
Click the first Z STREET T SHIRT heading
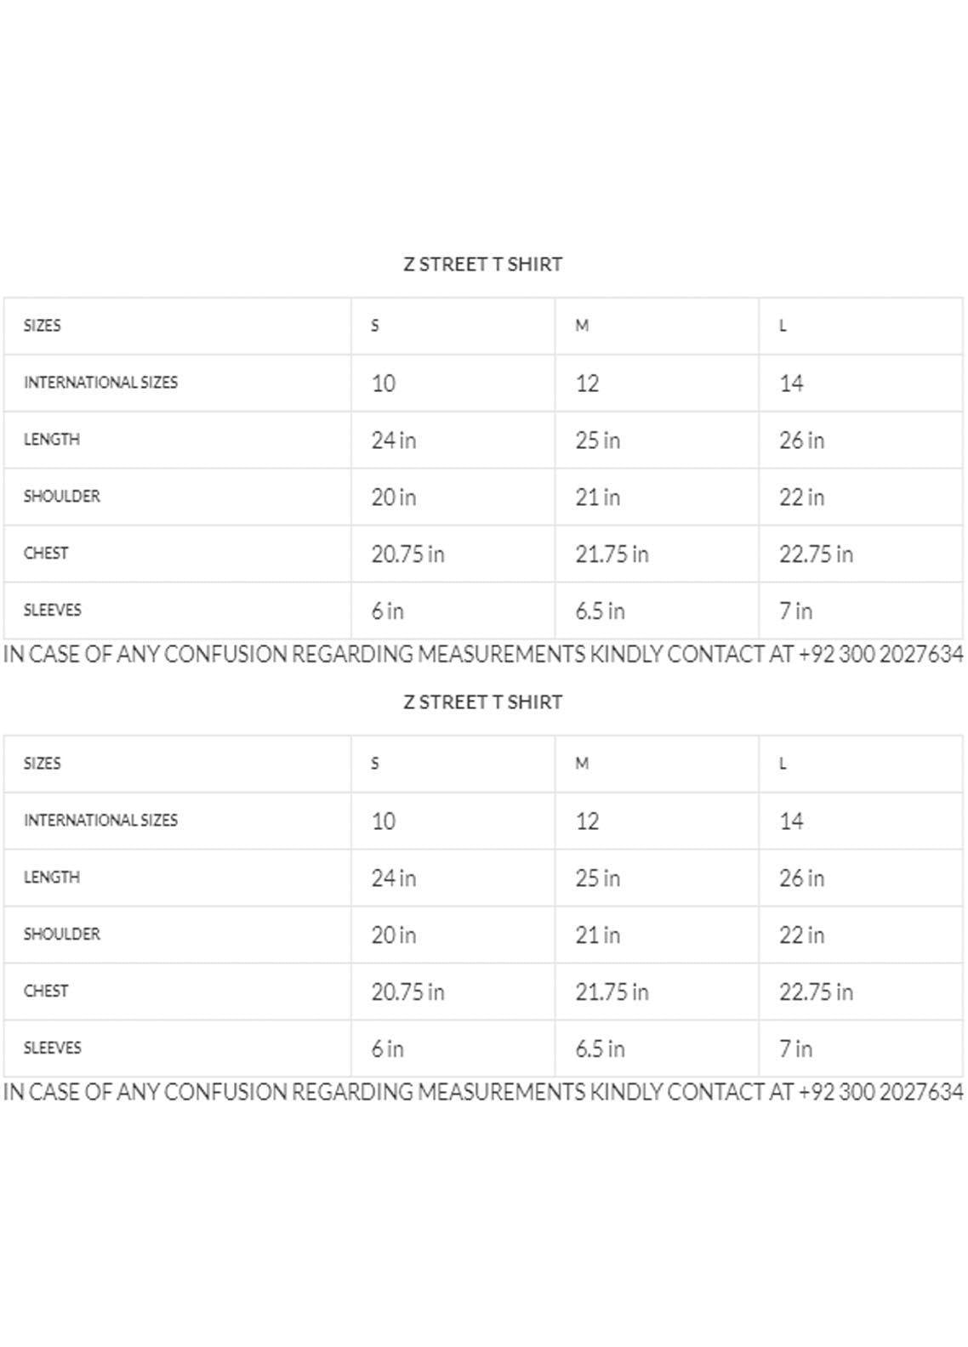(x=482, y=264)
